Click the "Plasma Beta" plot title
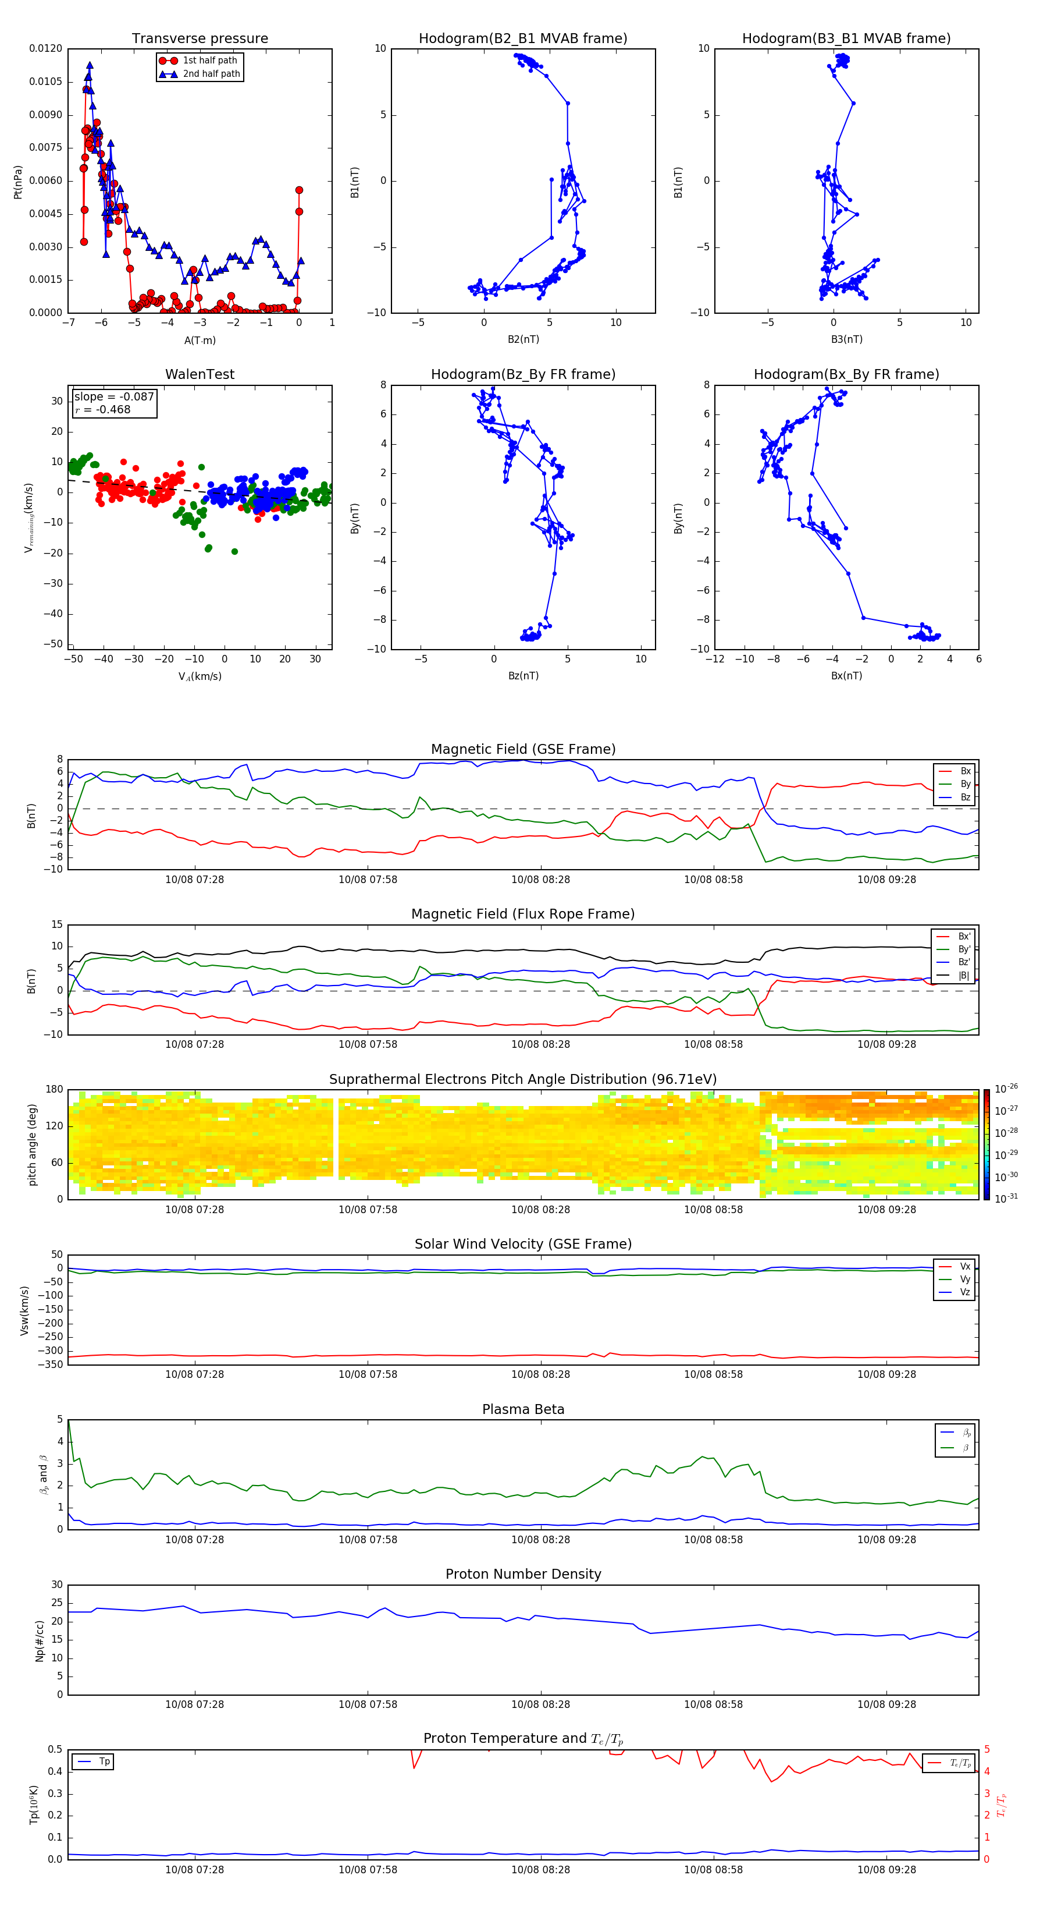This screenshot has height=1921, width=1047. [x=523, y=1409]
